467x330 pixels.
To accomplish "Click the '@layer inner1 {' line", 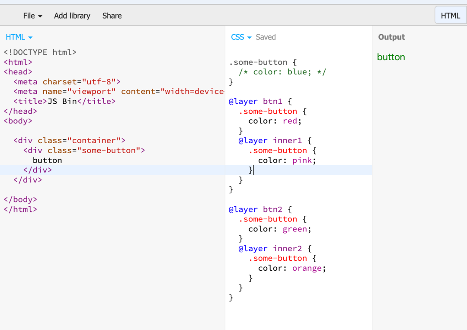I will (275, 140).
